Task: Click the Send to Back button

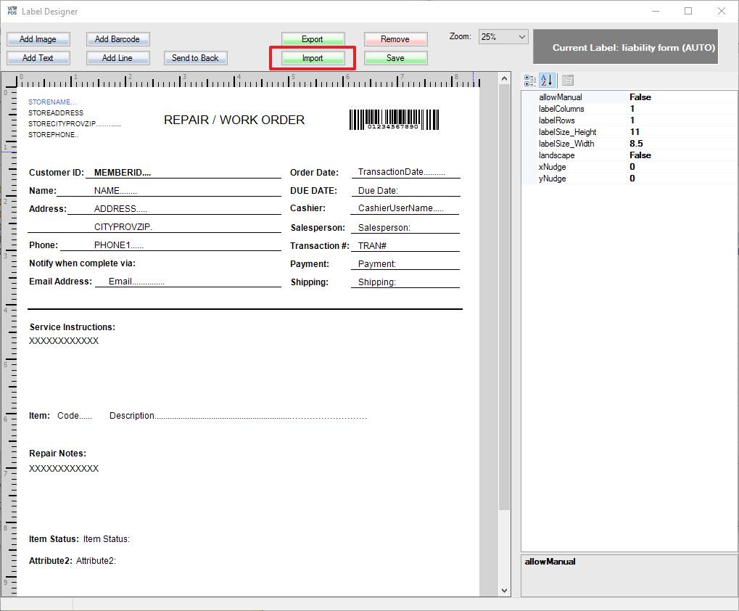Action: (195, 58)
